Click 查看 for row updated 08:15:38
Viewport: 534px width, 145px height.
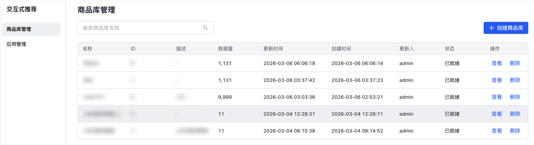coord(497,131)
